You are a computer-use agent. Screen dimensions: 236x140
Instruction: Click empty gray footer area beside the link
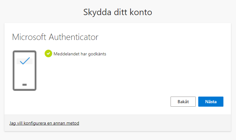pos(157,123)
